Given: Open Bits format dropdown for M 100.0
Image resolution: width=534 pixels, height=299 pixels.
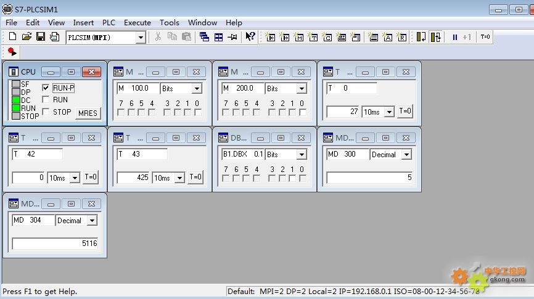Looking at the screenshot, I should [197, 89].
